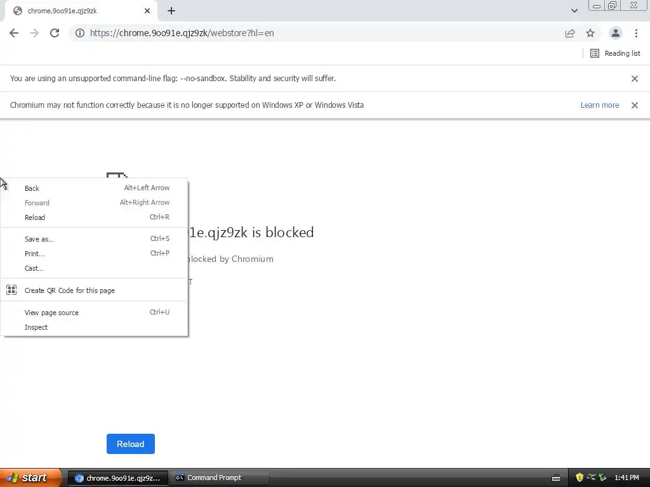Choose Create QR Code for this page

point(94,290)
